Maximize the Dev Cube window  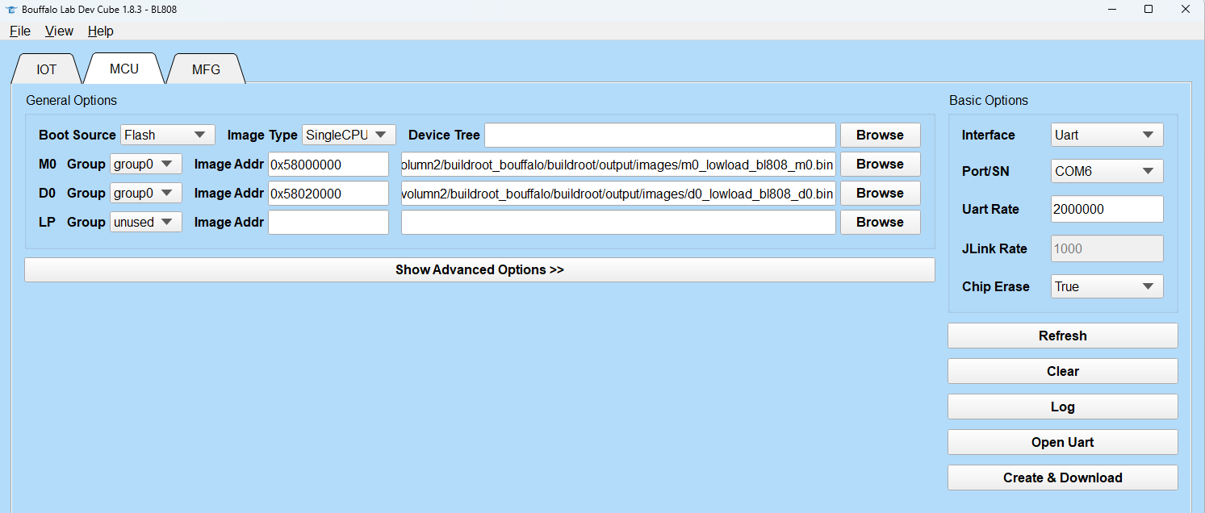[x=1149, y=10]
